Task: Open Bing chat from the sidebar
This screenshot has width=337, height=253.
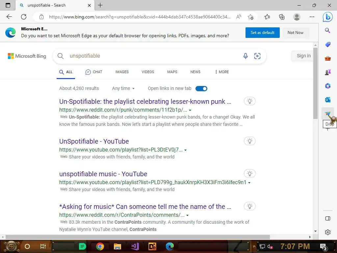Action: (x=327, y=17)
